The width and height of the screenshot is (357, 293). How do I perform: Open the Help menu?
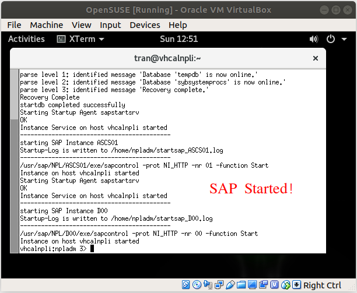pos(177,25)
